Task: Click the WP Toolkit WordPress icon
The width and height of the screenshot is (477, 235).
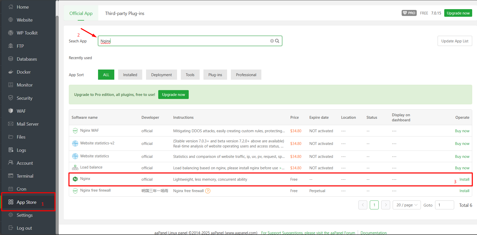Action: (11, 33)
